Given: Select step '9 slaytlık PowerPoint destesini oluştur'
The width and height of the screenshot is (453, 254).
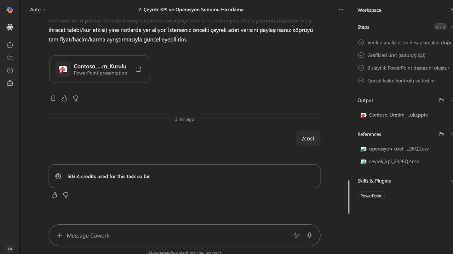Looking at the screenshot, I should [x=408, y=68].
